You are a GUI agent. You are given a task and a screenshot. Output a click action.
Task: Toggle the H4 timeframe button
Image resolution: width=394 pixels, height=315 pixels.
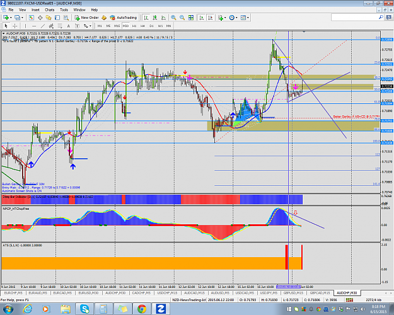[142, 26]
